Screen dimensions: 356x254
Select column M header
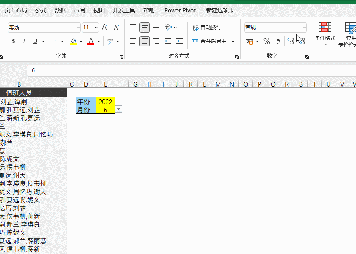[x=218, y=84]
